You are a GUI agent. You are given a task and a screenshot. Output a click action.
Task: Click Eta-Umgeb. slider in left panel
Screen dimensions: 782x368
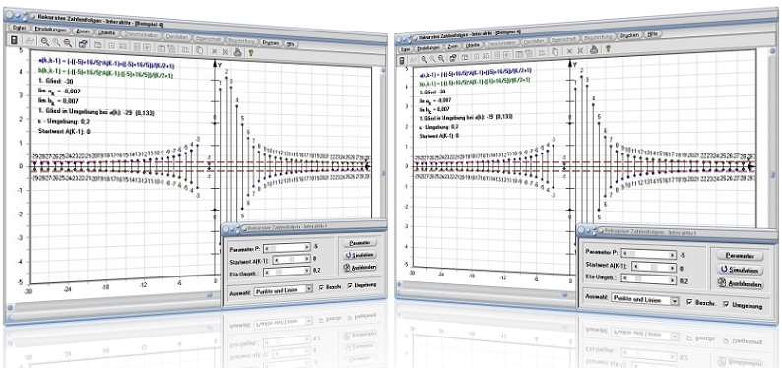287,271
